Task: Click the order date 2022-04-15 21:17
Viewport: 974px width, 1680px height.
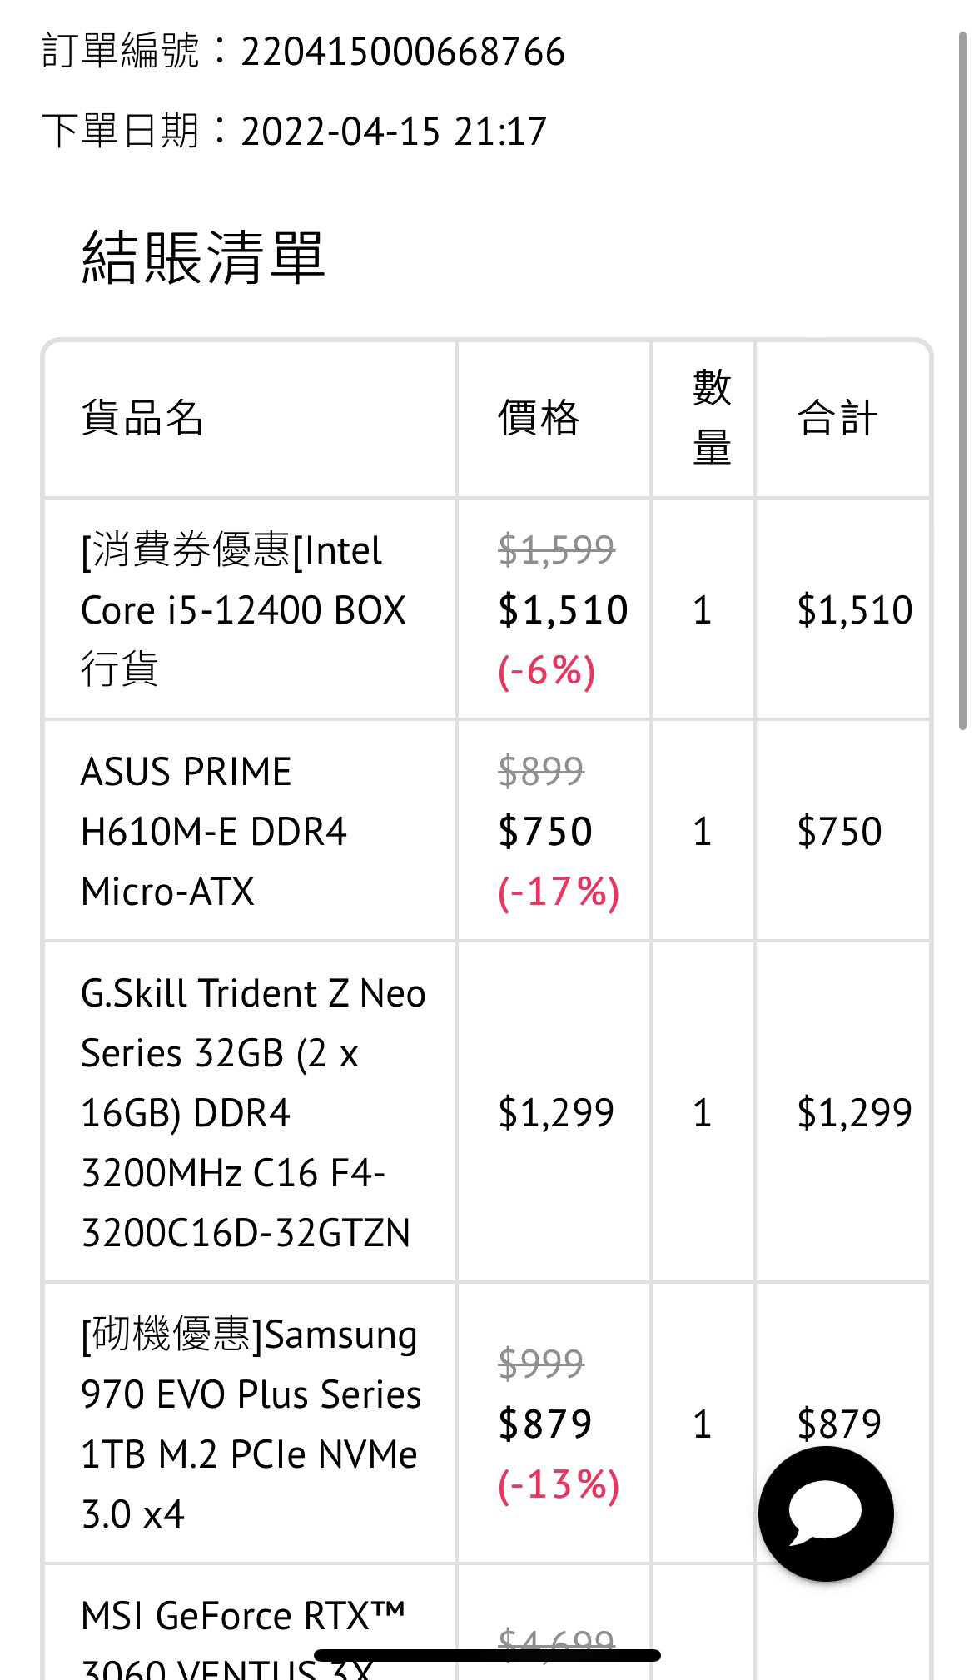Action: coord(394,132)
